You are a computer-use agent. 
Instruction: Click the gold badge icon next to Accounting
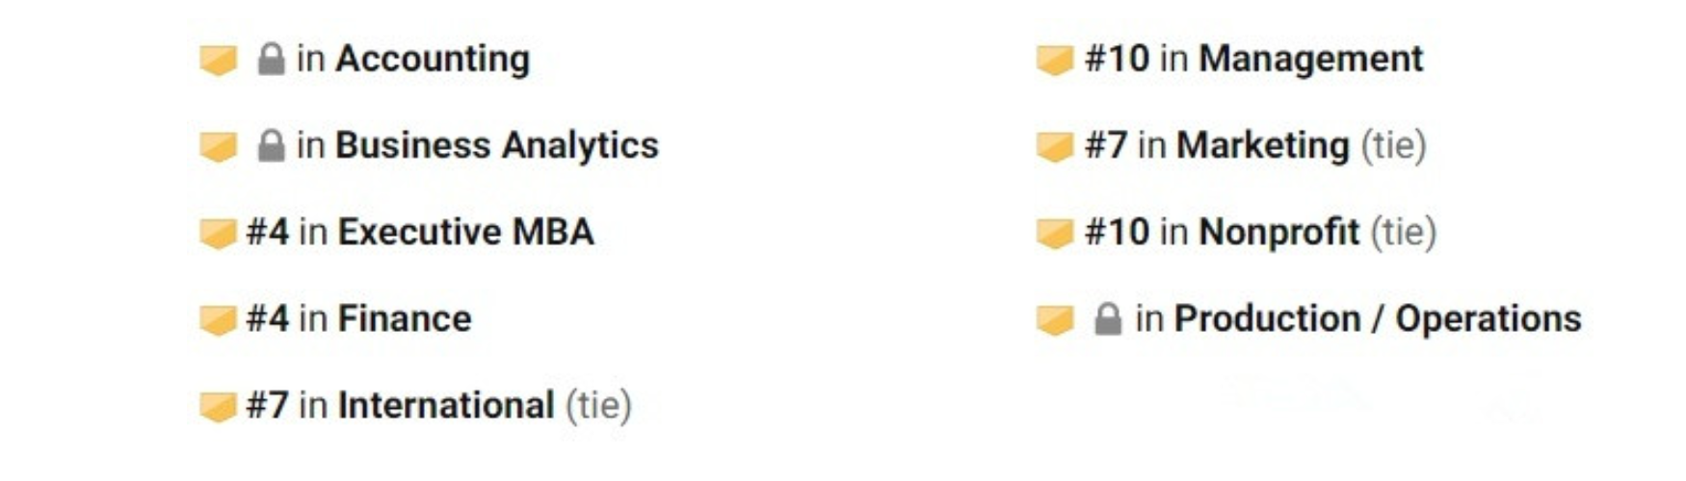[x=219, y=60]
